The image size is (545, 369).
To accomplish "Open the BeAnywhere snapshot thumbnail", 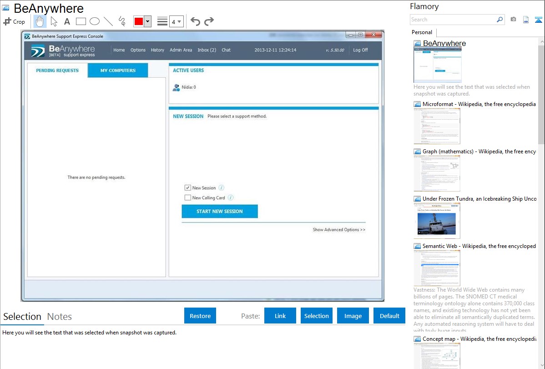I will pyautogui.click(x=438, y=65).
